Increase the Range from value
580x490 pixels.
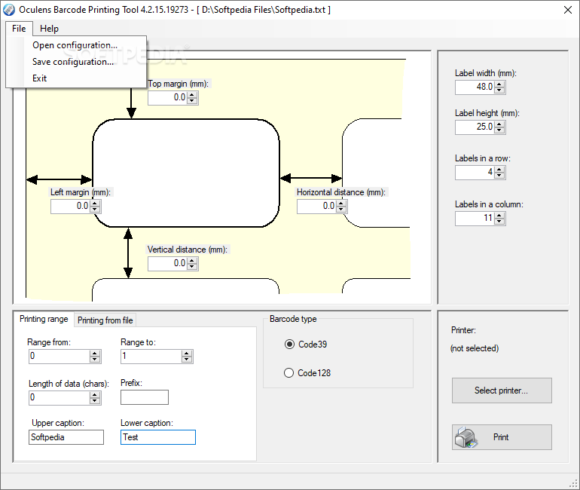click(x=95, y=354)
